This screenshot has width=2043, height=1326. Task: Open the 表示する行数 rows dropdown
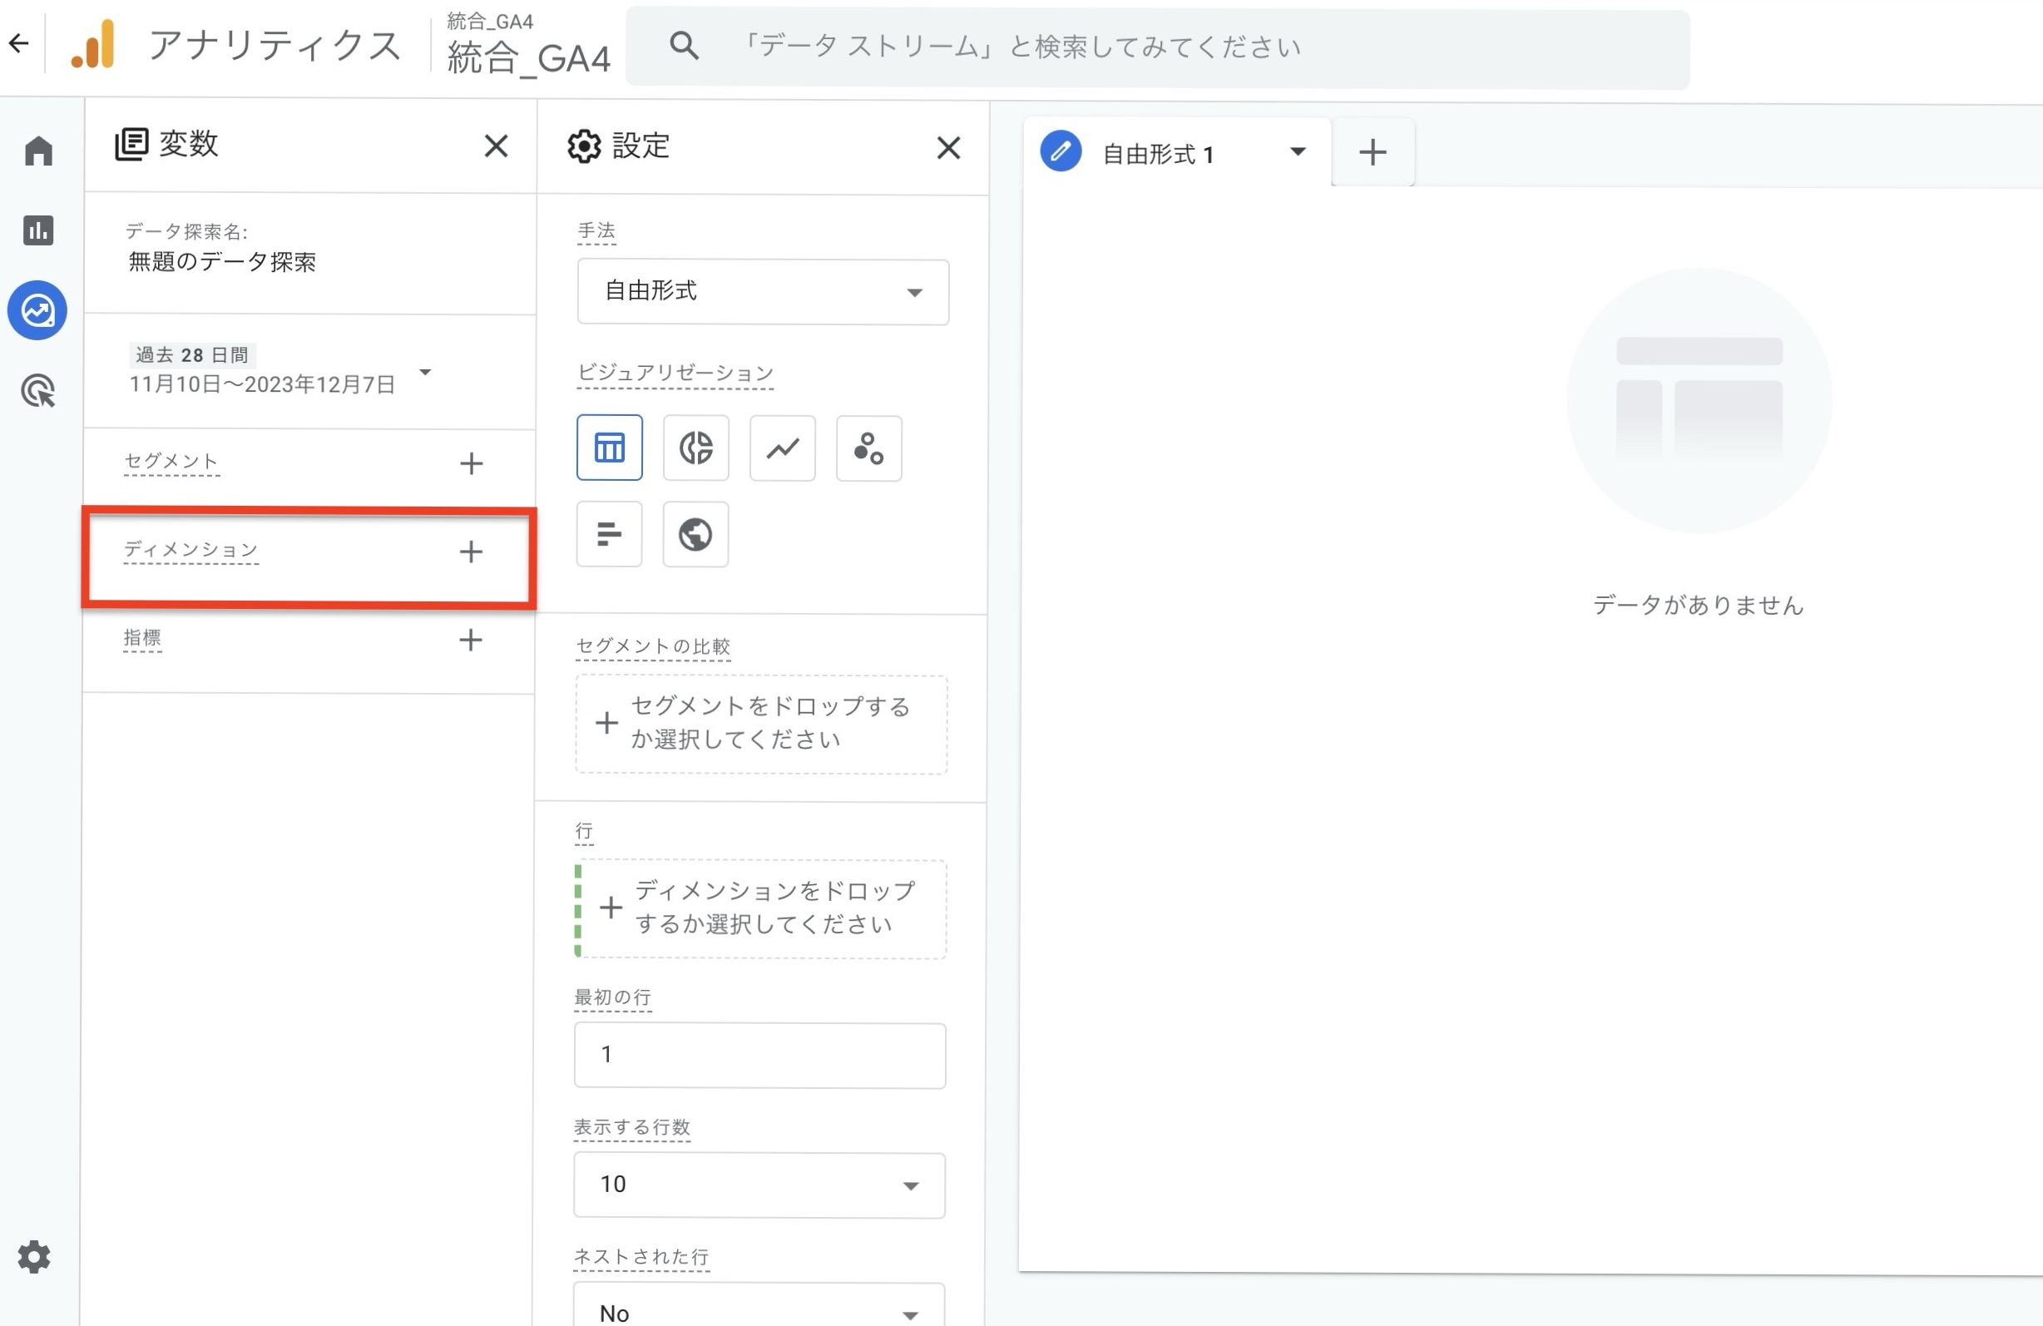pyautogui.click(x=759, y=1185)
